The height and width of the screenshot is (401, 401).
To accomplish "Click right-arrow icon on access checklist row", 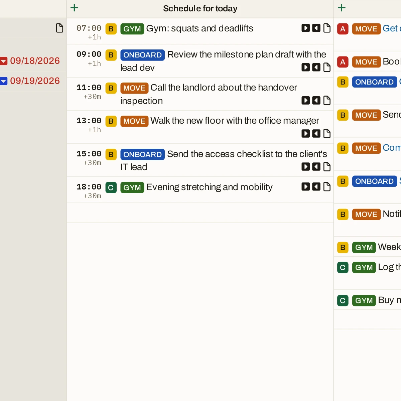I will 305,167.
